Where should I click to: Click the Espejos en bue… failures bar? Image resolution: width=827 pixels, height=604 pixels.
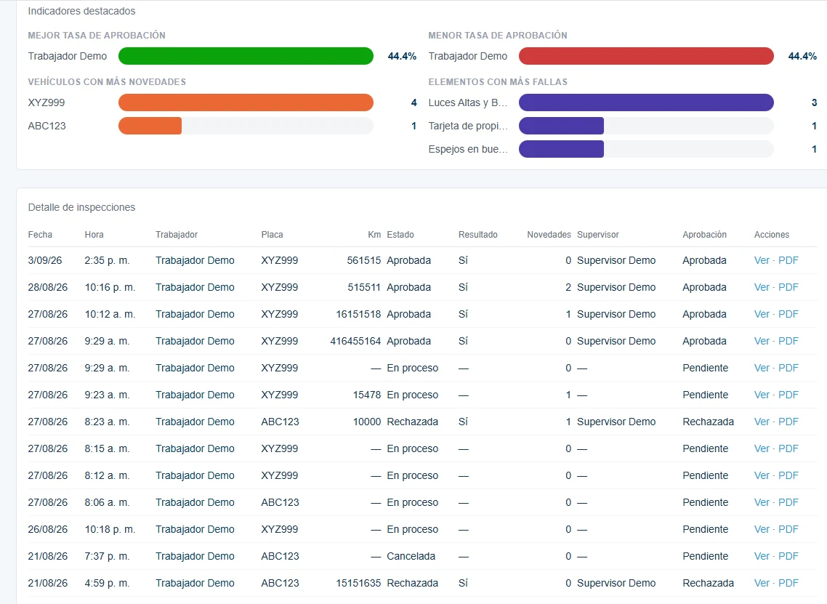562,149
